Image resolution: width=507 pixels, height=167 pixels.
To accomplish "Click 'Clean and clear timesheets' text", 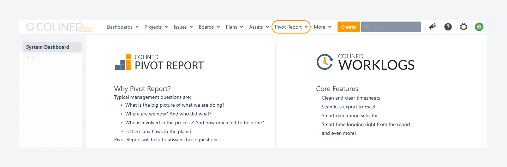I will (x=351, y=98).
